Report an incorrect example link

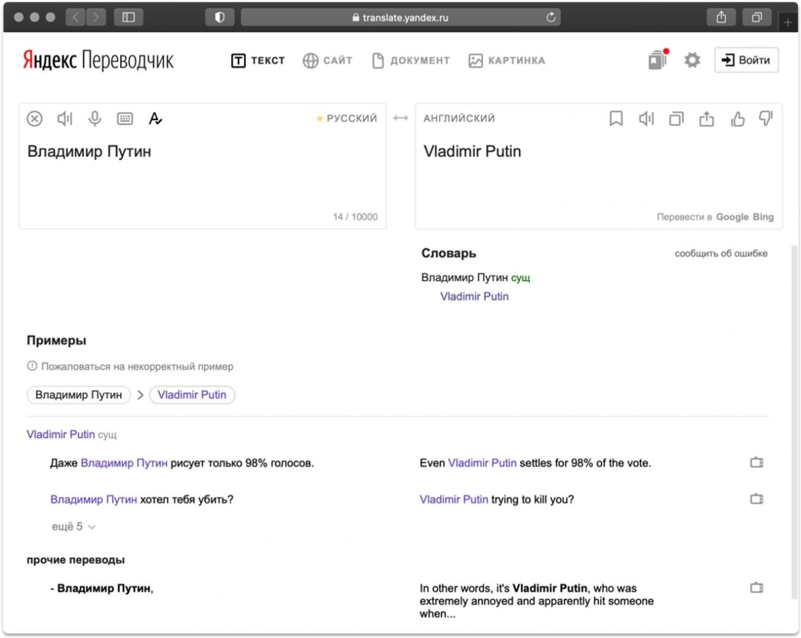point(130,367)
